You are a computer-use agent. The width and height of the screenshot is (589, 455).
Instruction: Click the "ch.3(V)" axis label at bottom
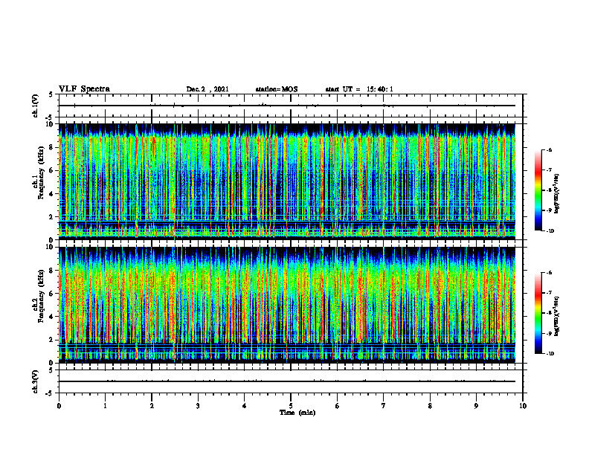point(36,381)
